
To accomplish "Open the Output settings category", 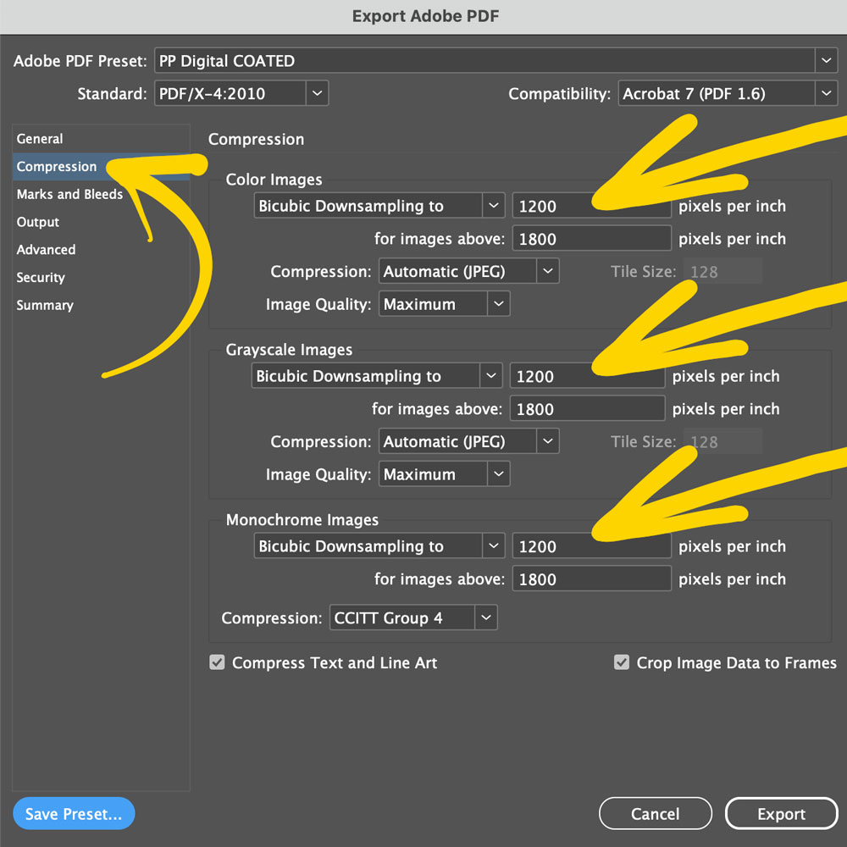I will tap(38, 222).
